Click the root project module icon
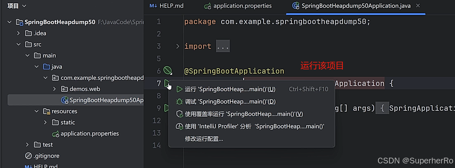455x168 pixels. pyautogui.click(x=19, y=22)
